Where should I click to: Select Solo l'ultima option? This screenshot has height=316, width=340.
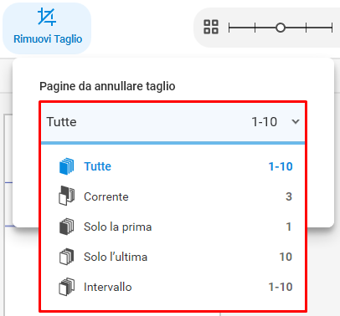coord(173,257)
